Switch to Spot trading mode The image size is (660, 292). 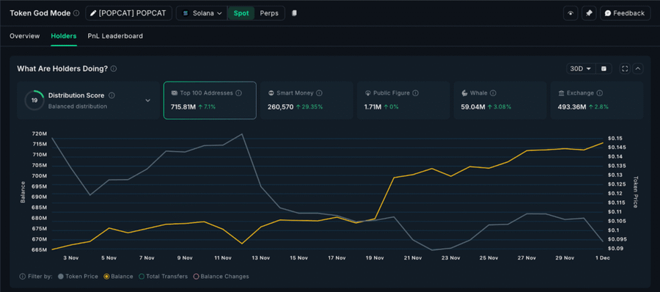tap(241, 13)
